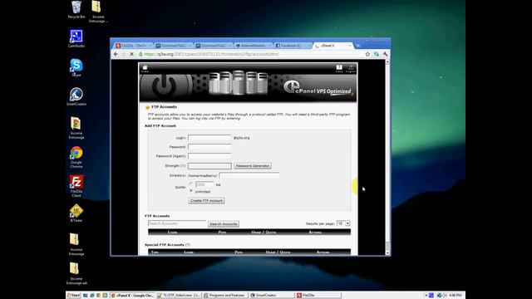Select the cPanel X browser tab
Viewport: 532px width, 299px height.
point(332,46)
